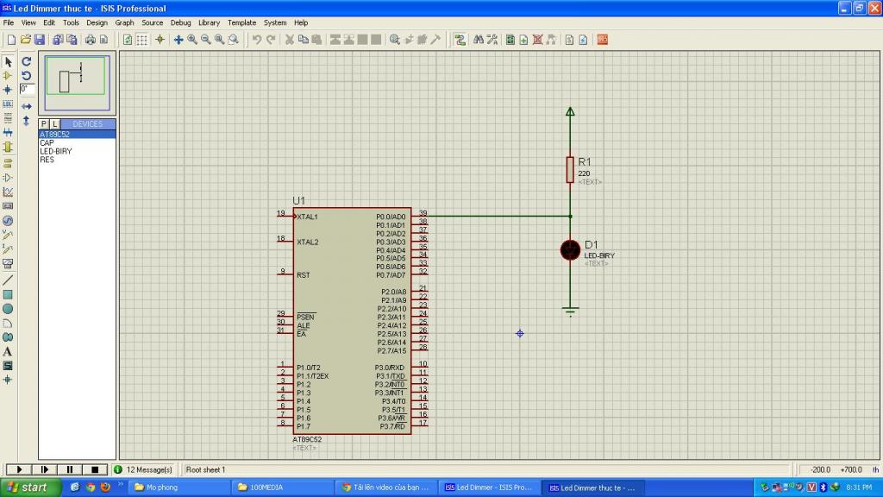Open the Debug menu
This screenshot has height=497, width=883.
point(180,22)
